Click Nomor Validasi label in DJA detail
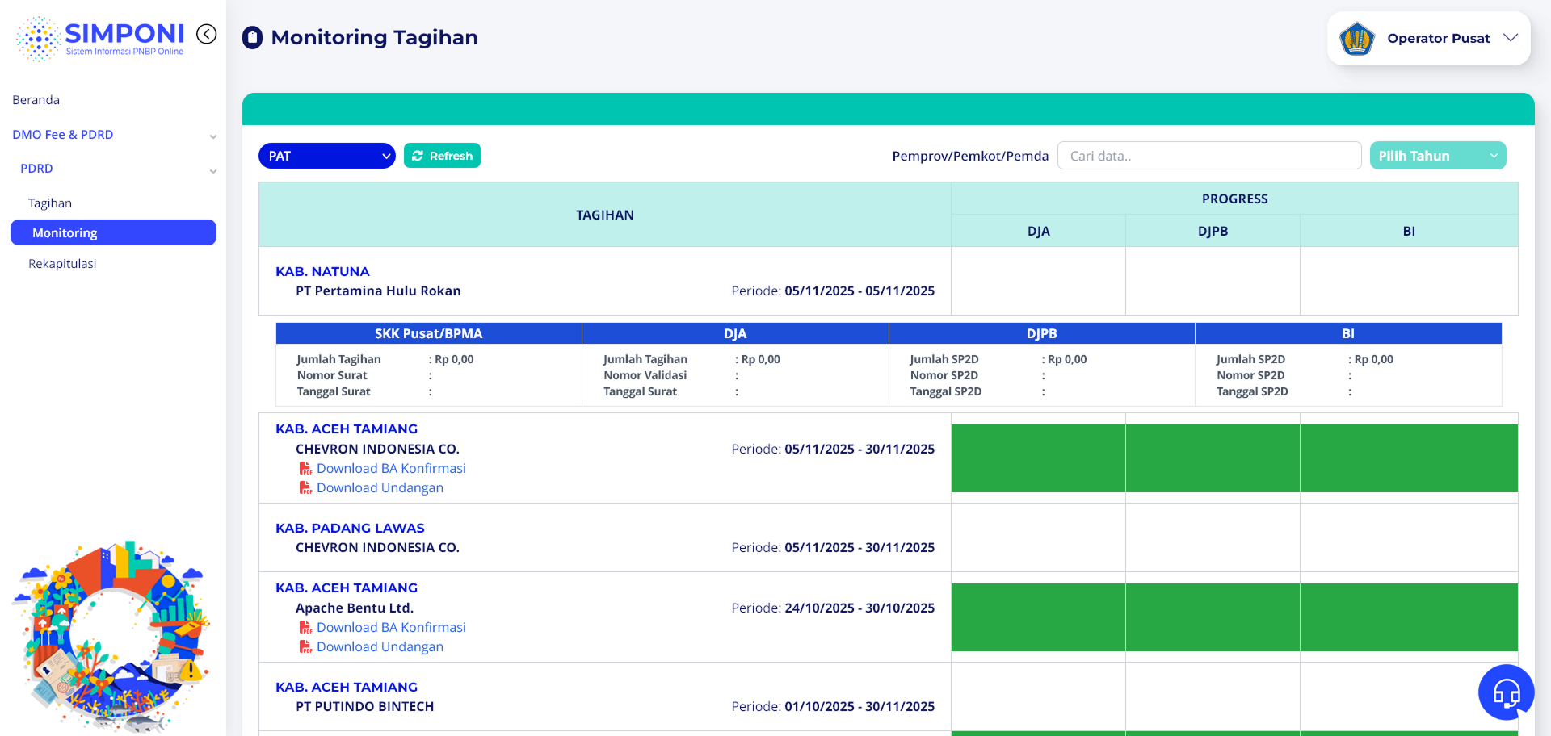Screen dimensions: 1551x736 pyautogui.click(x=645, y=375)
